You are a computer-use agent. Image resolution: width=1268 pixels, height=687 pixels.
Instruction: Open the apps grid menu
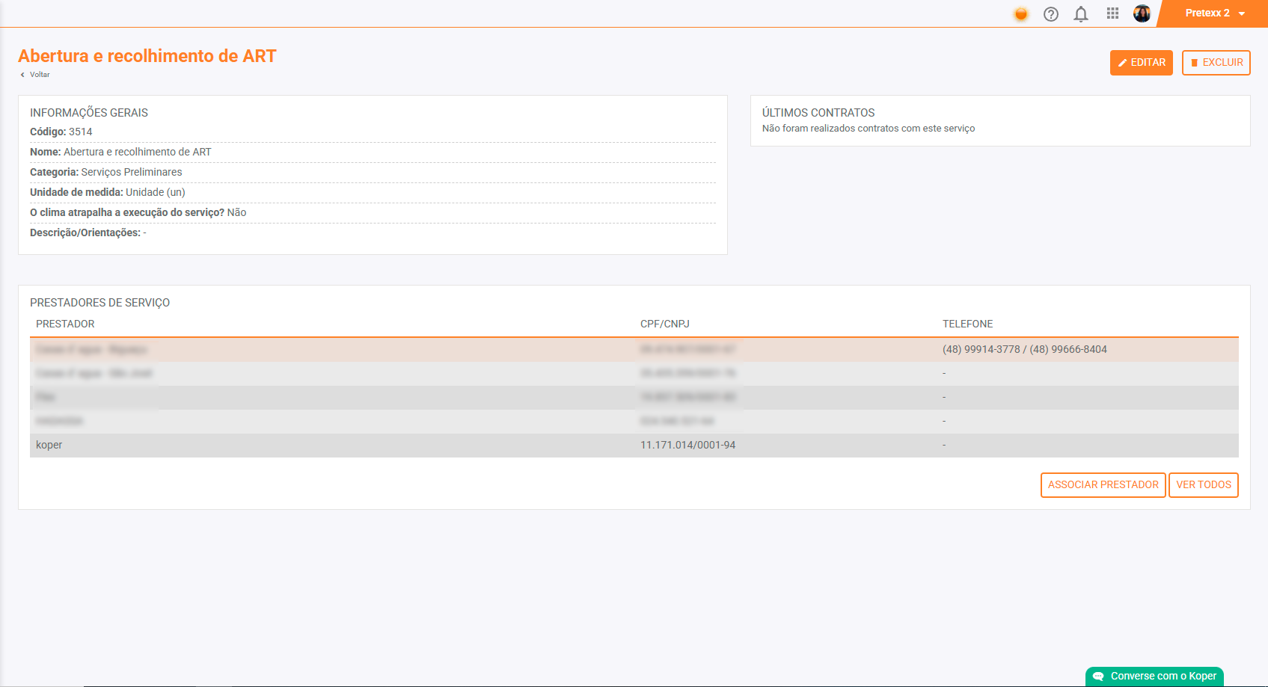click(x=1112, y=13)
